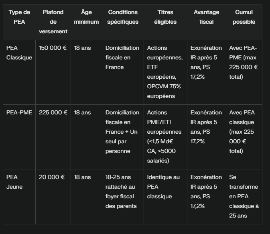Select the 'Avantage fiscal' header cell
This screenshot has height=234, width=270.
pos(207,22)
